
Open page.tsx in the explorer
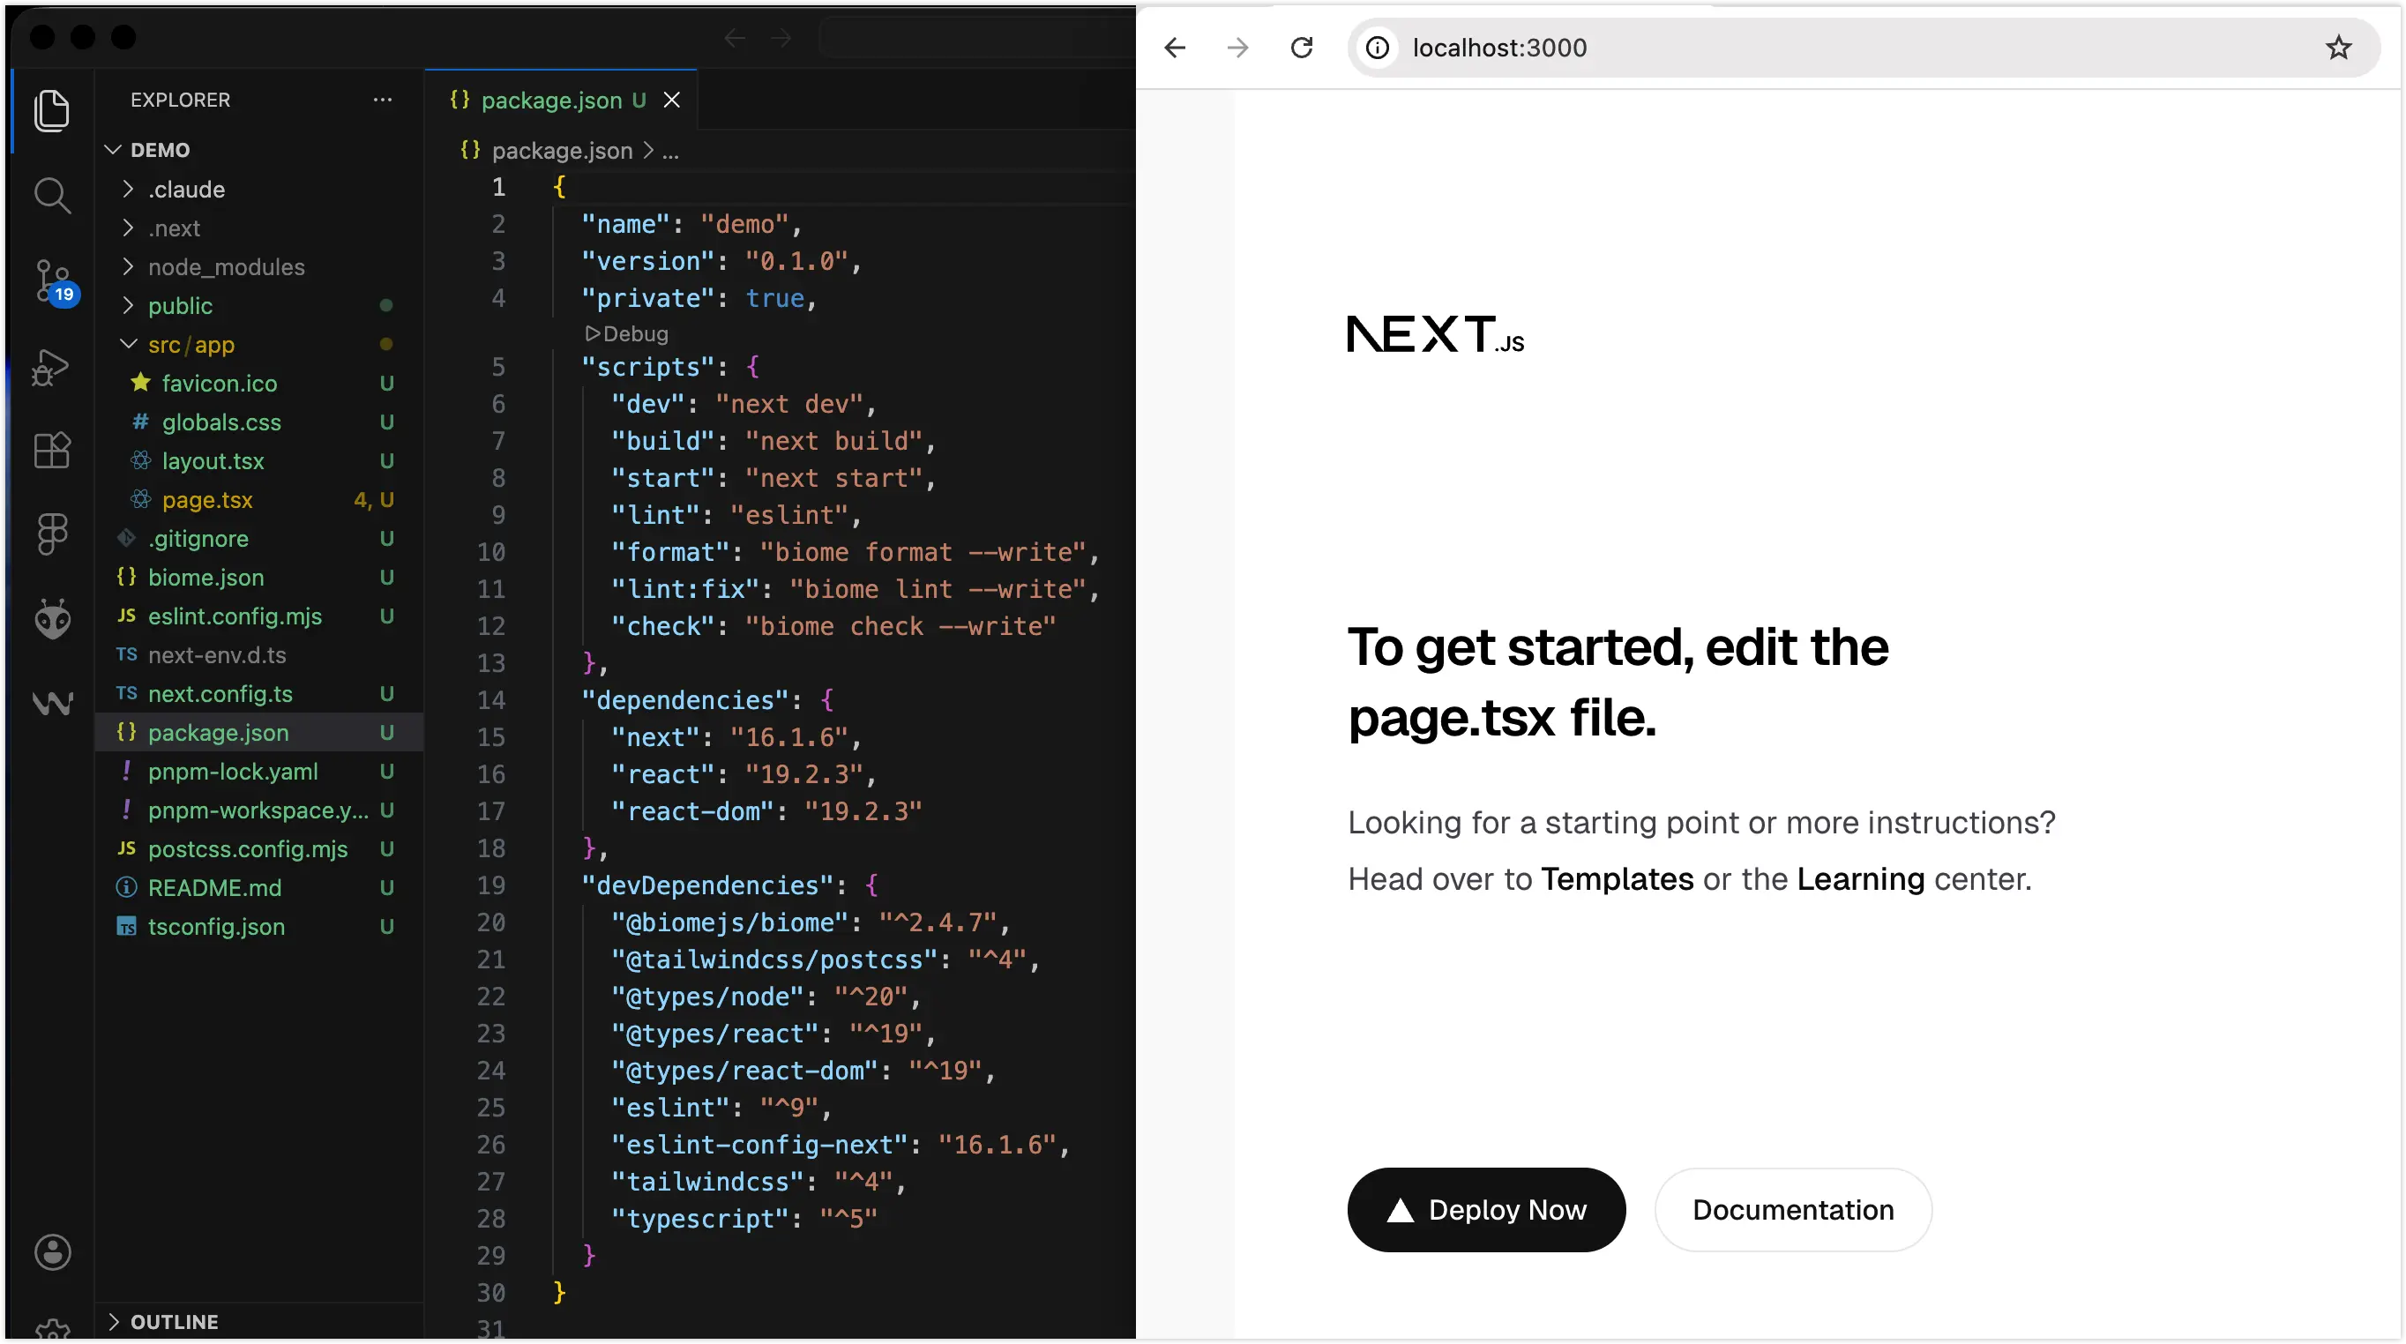(x=206, y=500)
